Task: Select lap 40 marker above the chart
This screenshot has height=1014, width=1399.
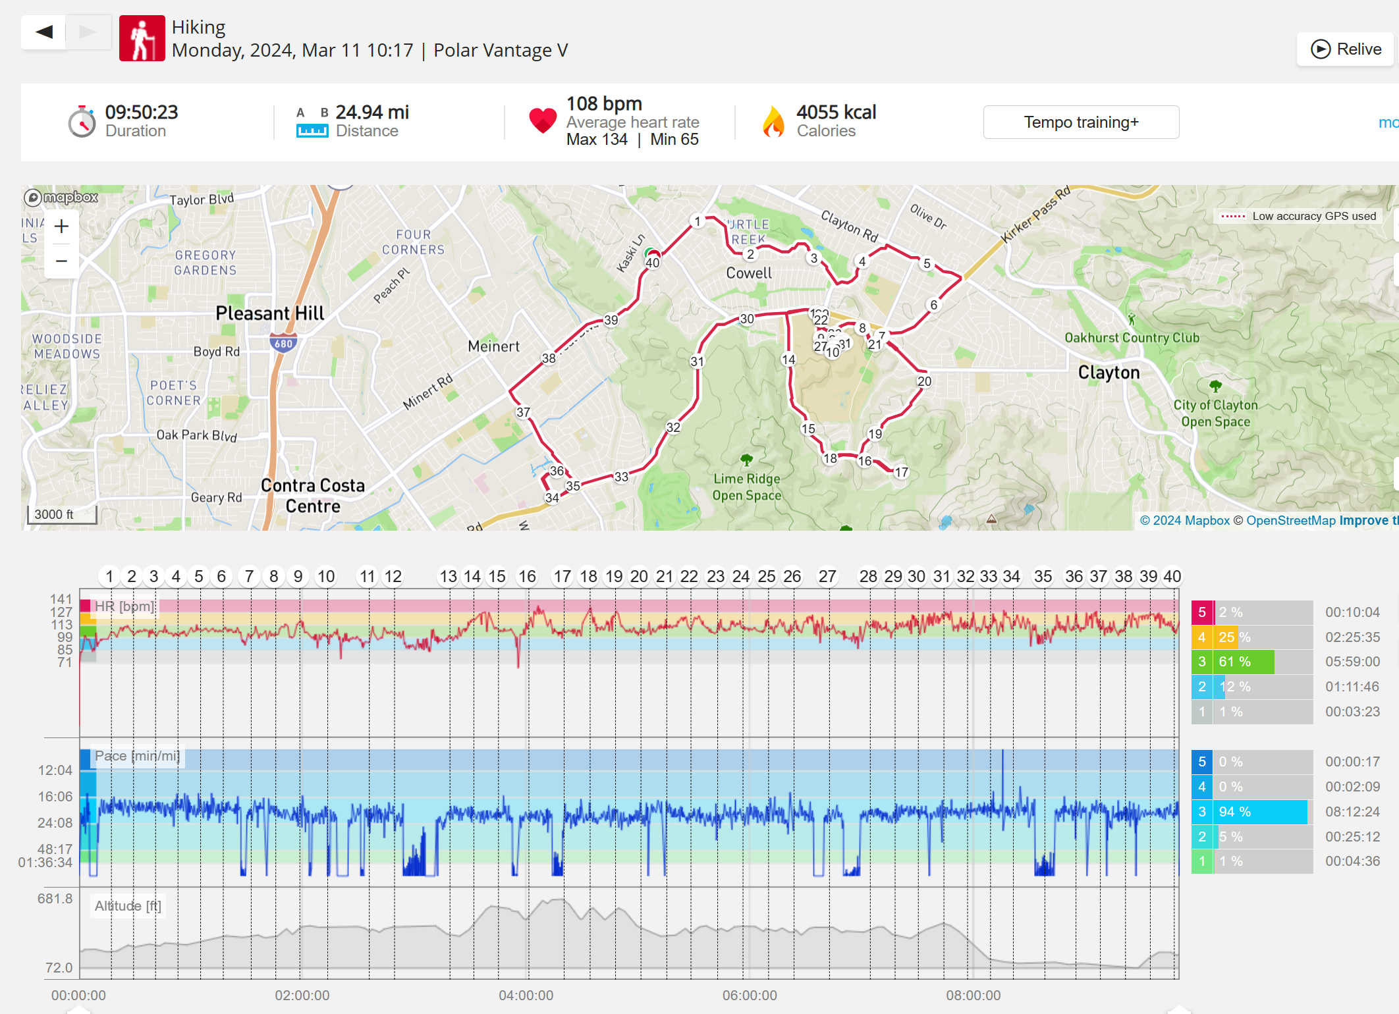Action: point(1172,577)
